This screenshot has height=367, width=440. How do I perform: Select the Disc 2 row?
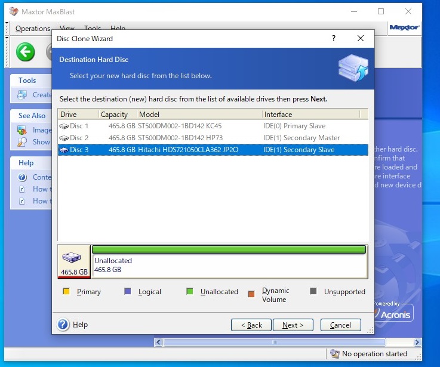[x=213, y=138]
